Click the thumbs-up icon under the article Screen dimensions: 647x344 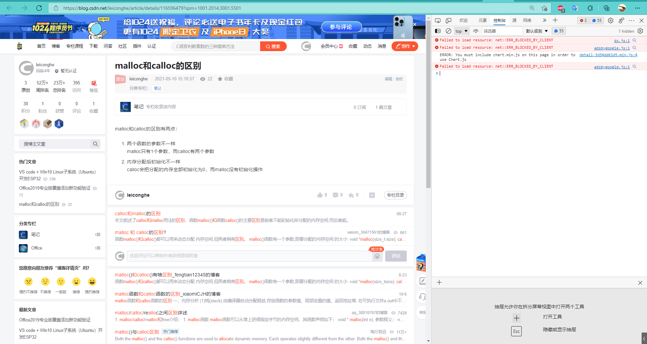tap(320, 195)
